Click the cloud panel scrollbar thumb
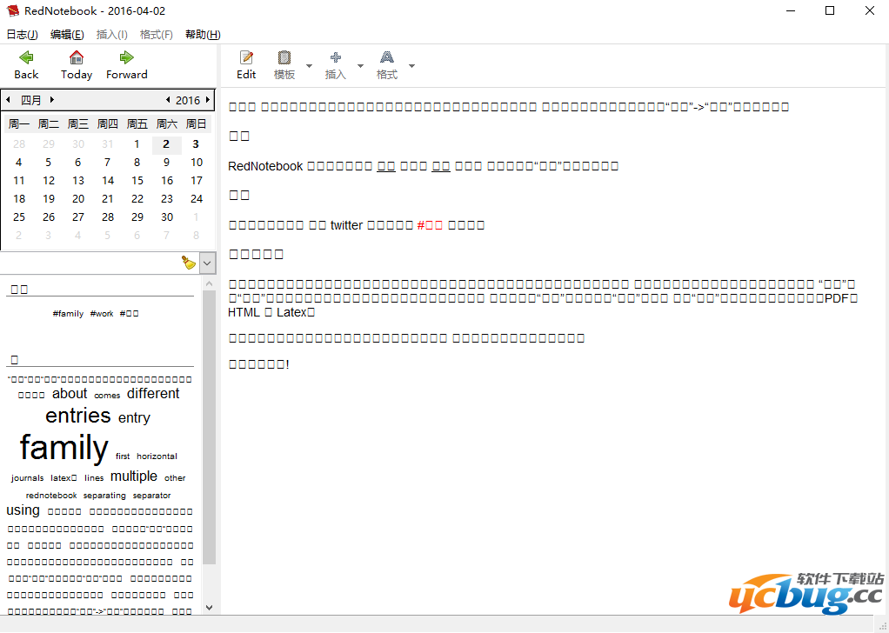The width and height of the screenshot is (889, 633). pos(210,427)
